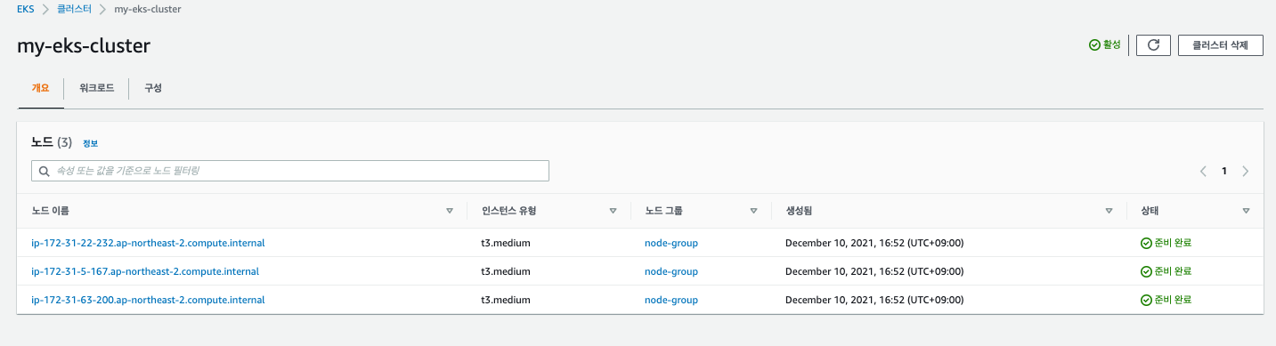Open node ip-172-31-5-167.ap-northeast-2.compute.internal
Image resolution: width=1276 pixels, height=346 pixels.
click(x=145, y=271)
